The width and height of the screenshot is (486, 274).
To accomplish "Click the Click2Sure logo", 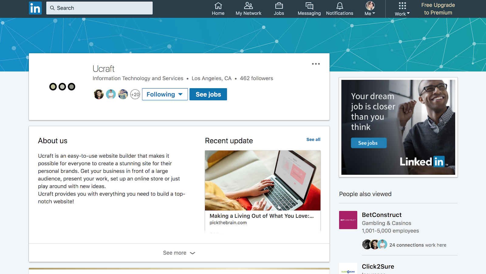I will click(348, 269).
